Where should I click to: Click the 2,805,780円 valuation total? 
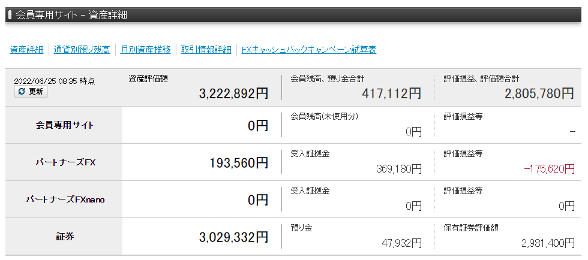click(539, 93)
